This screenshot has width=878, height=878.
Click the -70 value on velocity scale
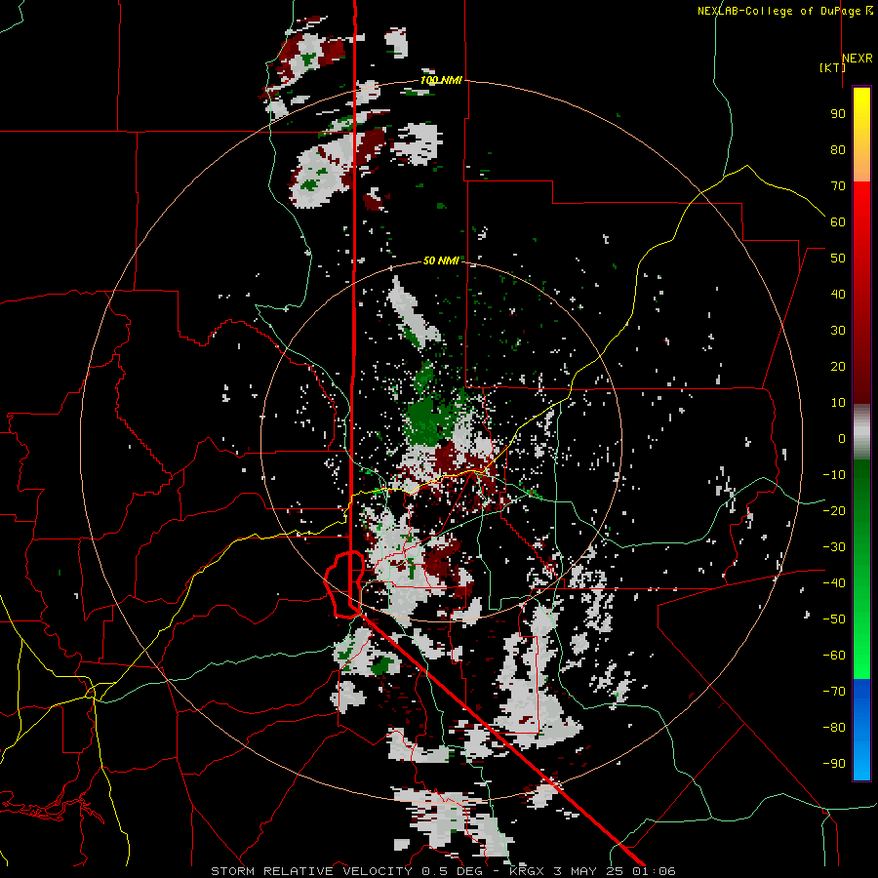tap(834, 692)
